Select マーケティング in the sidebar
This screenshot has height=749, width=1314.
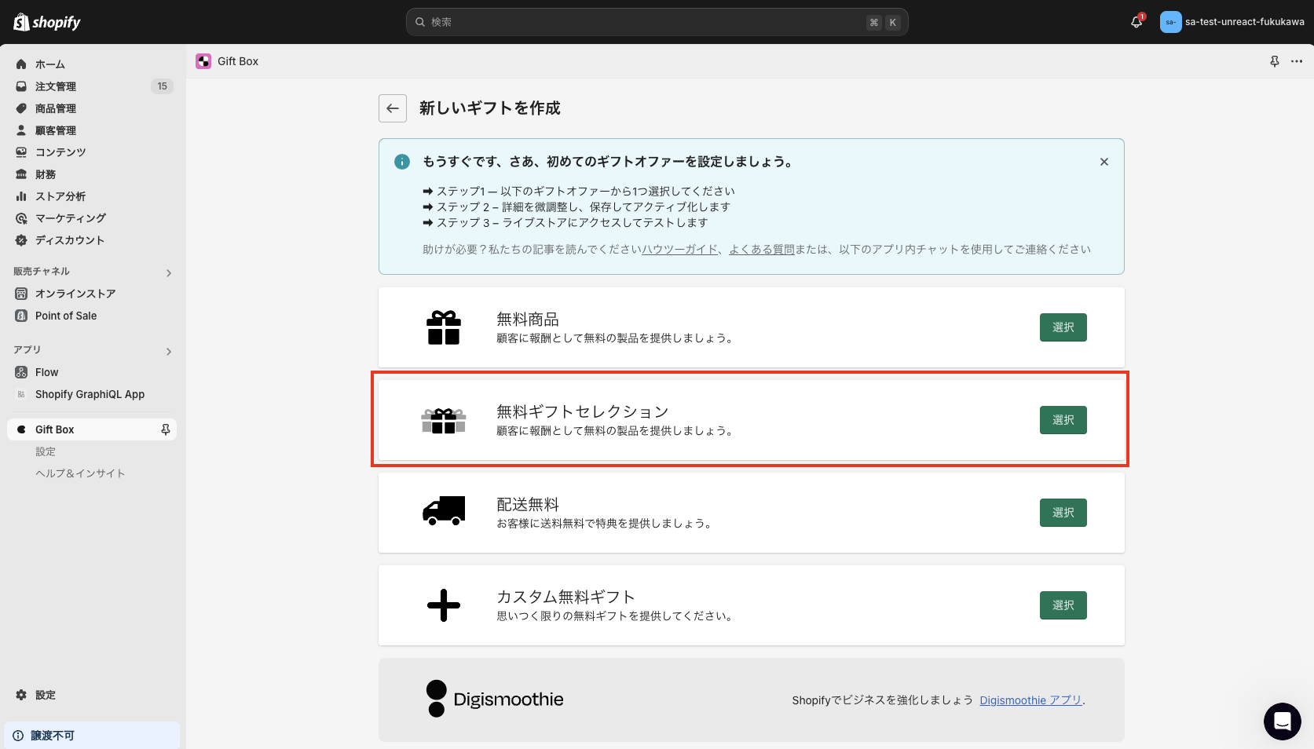click(x=70, y=218)
